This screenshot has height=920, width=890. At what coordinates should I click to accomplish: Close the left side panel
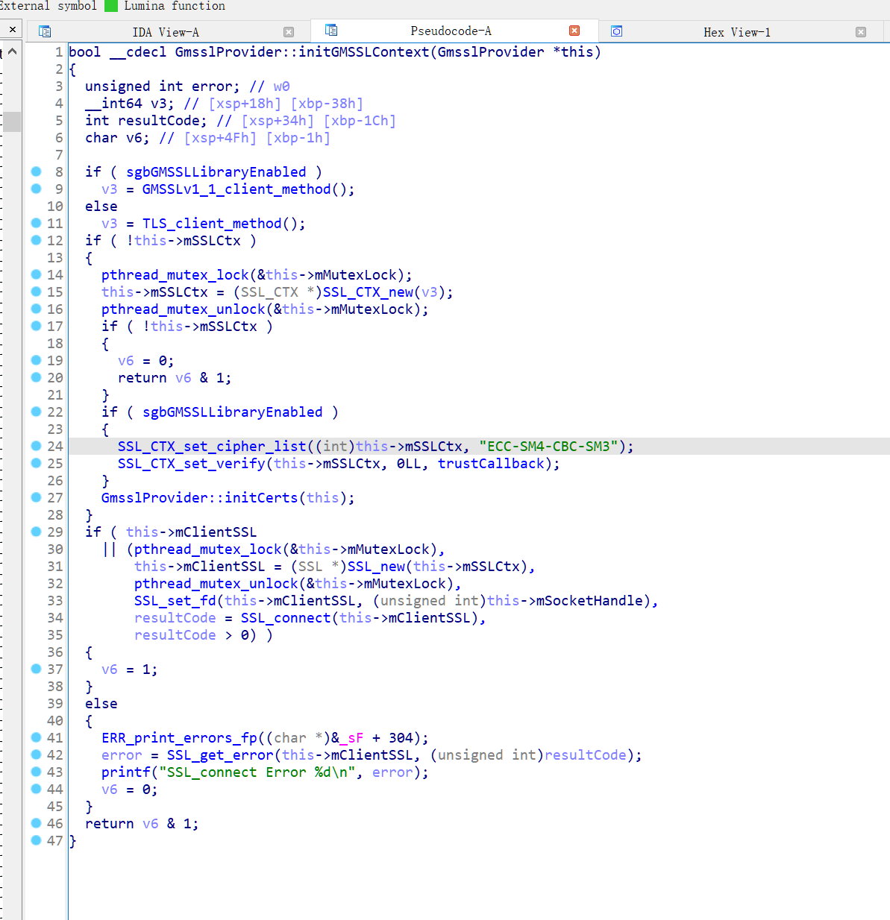click(12, 30)
